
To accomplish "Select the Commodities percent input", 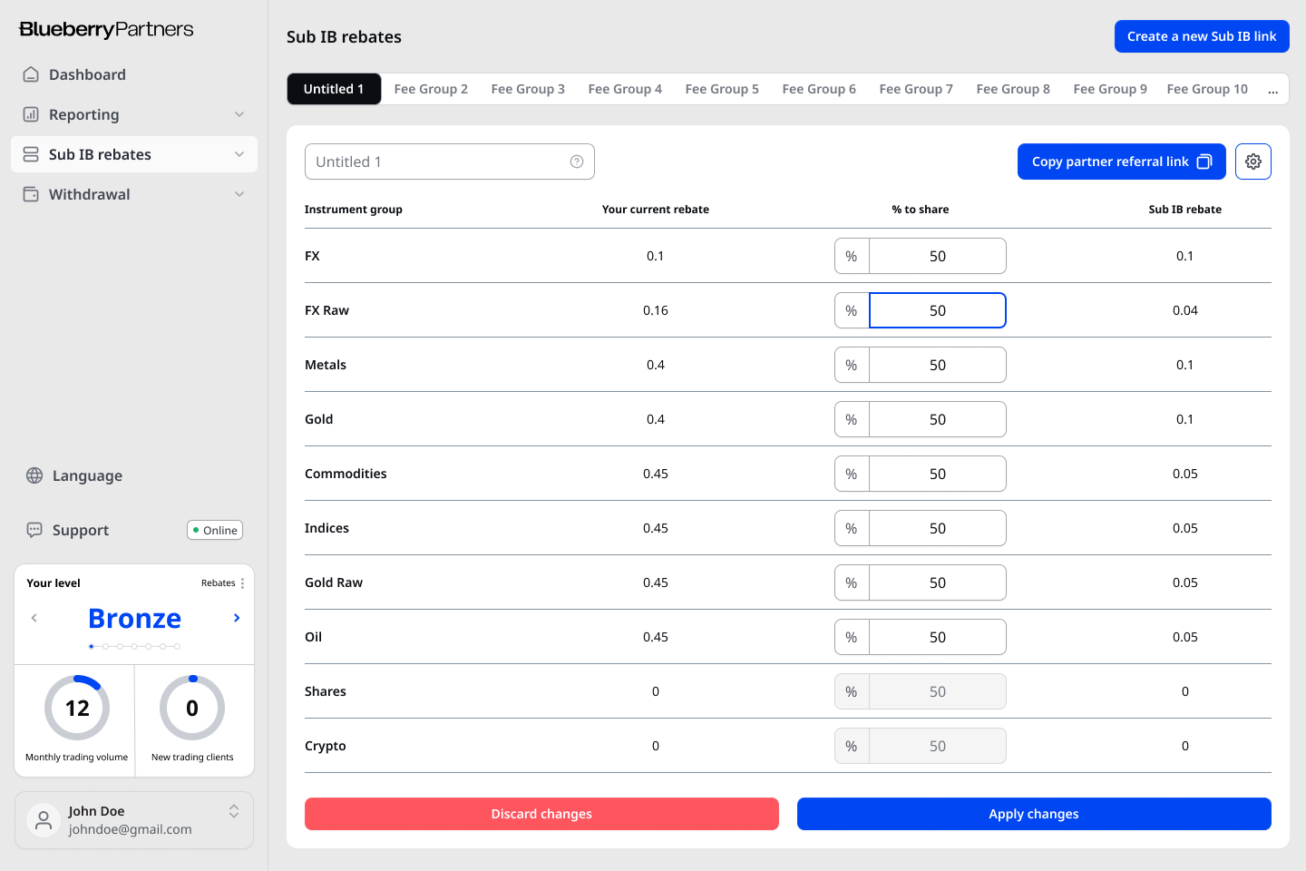I will [938, 474].
